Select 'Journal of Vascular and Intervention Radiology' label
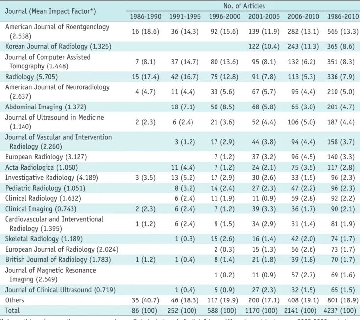This screenshot has height=320, width=360. (58, 142)
